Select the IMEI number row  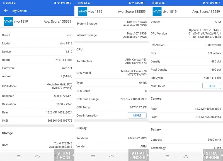pyautogui.click(x=37, y=121)
